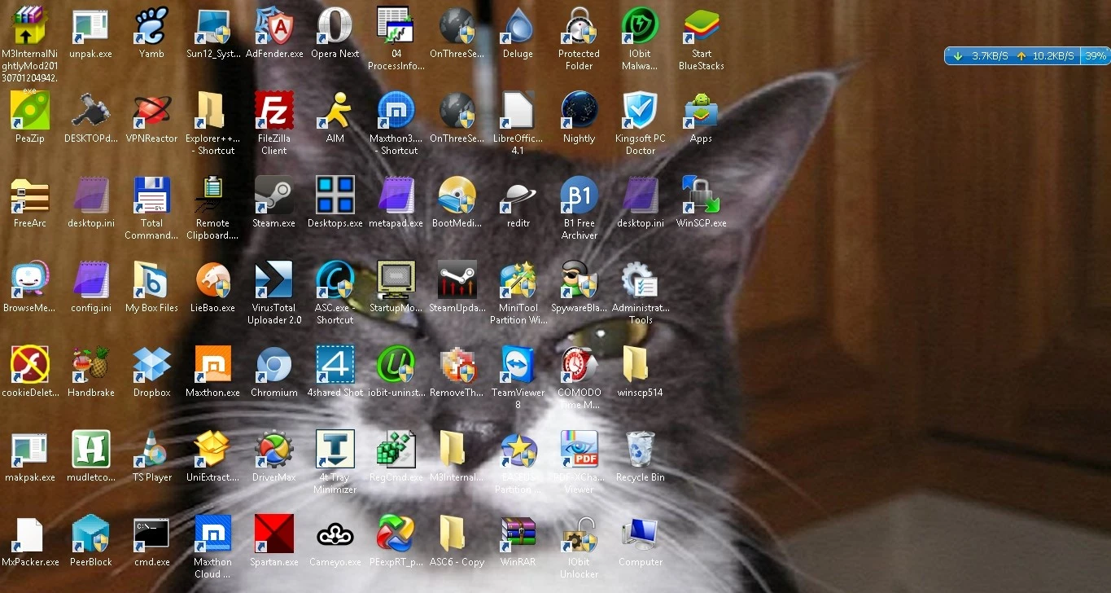Select the MxPacker.exe file icon

[x=30, y=534]
